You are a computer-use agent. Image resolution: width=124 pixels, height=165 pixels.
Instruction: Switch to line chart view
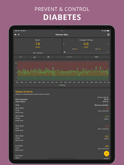click(21, 57)
